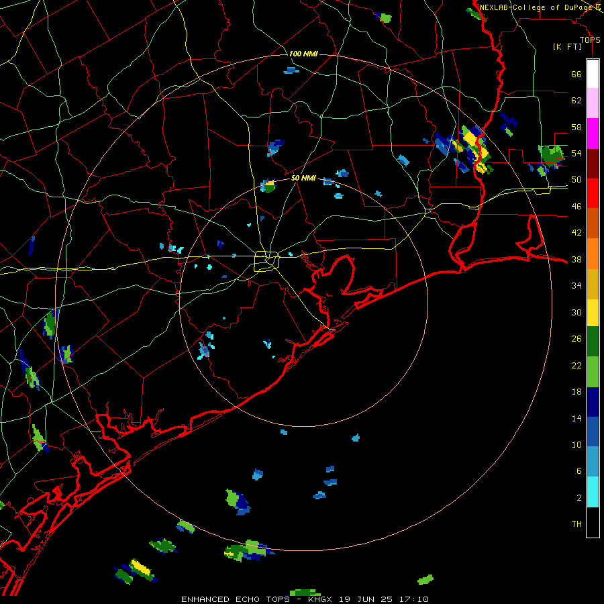Click the light pink legend swatch
This screenshot has height=604, width=604.
point(593,103)
